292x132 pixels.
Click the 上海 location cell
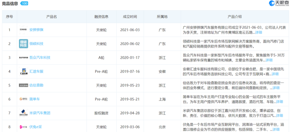pyautogui.click(x=162, y=99)
